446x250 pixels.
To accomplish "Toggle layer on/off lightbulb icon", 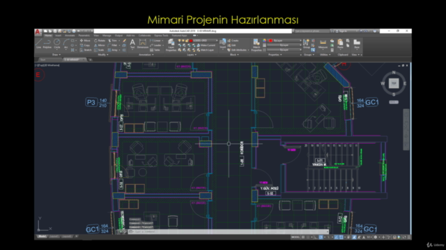I will pos(179,40).
